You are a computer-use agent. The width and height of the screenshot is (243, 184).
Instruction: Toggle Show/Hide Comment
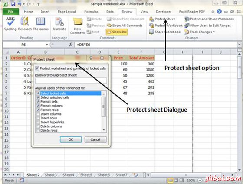coord(126,19)
